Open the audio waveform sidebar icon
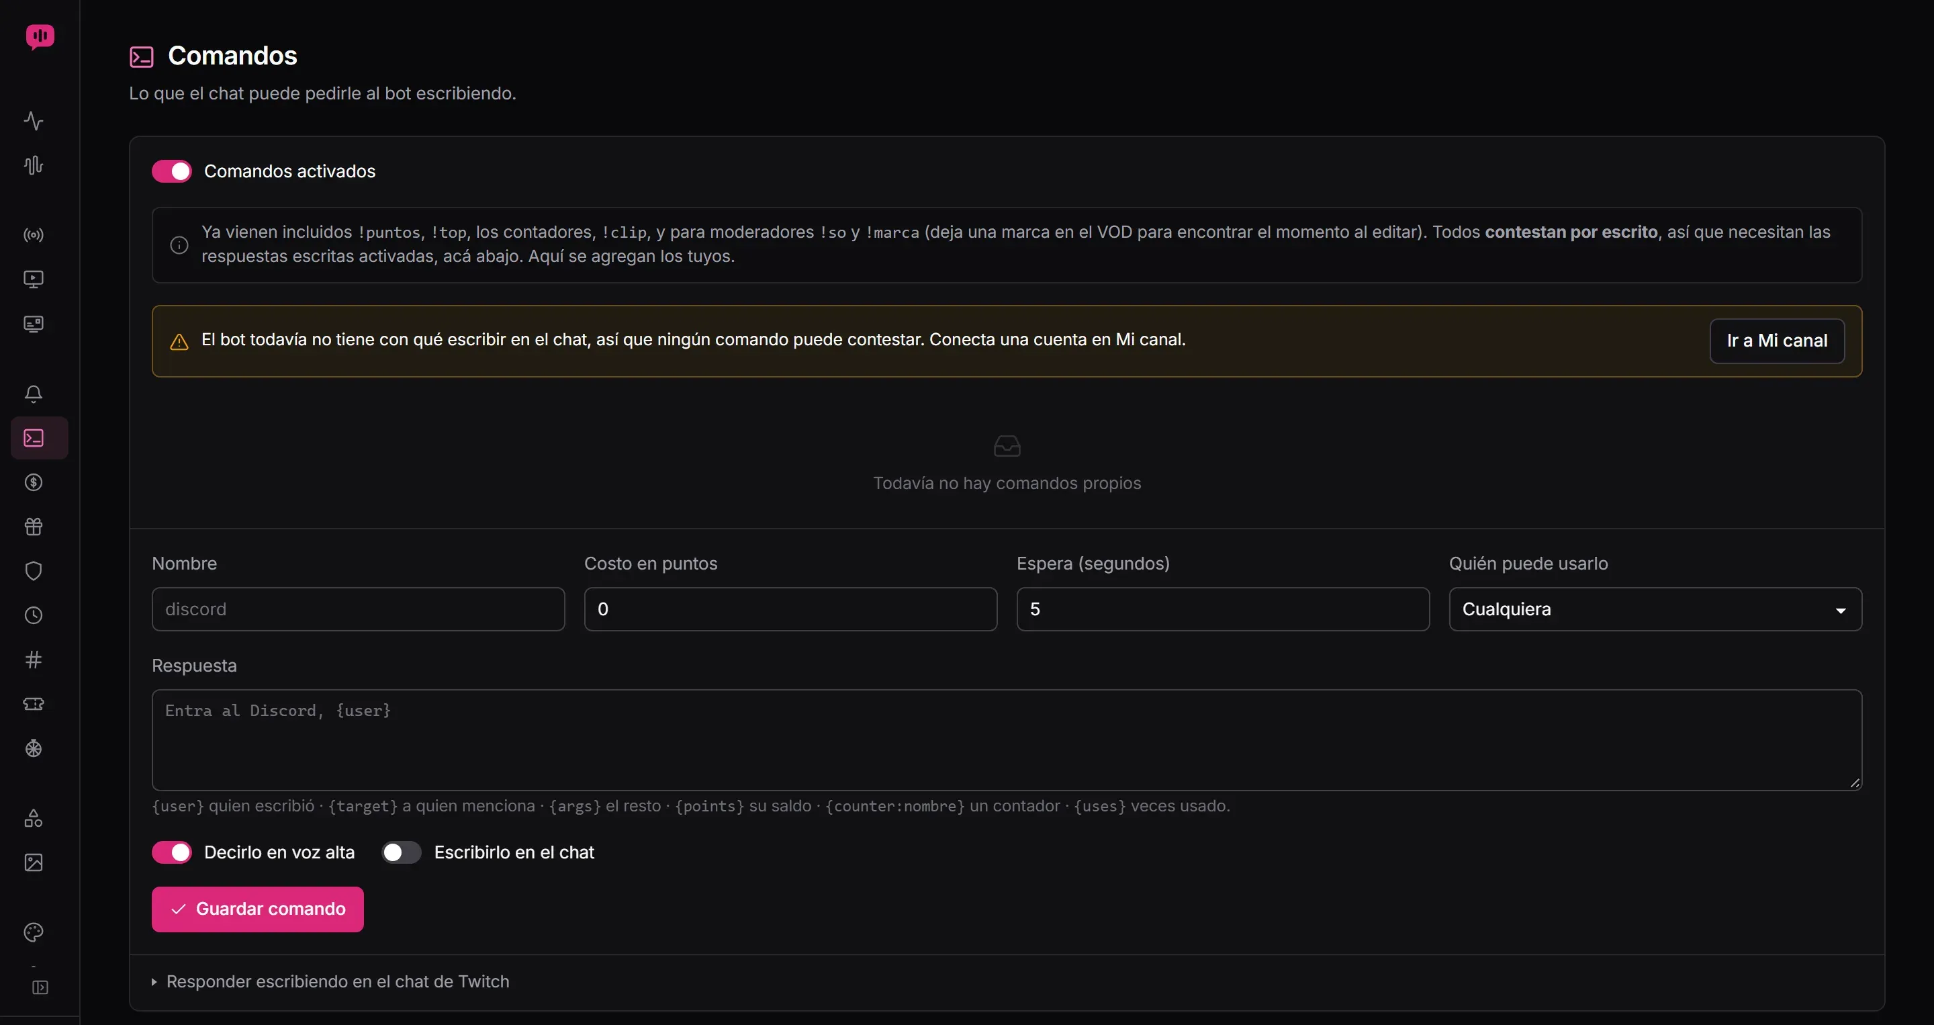 34,165
